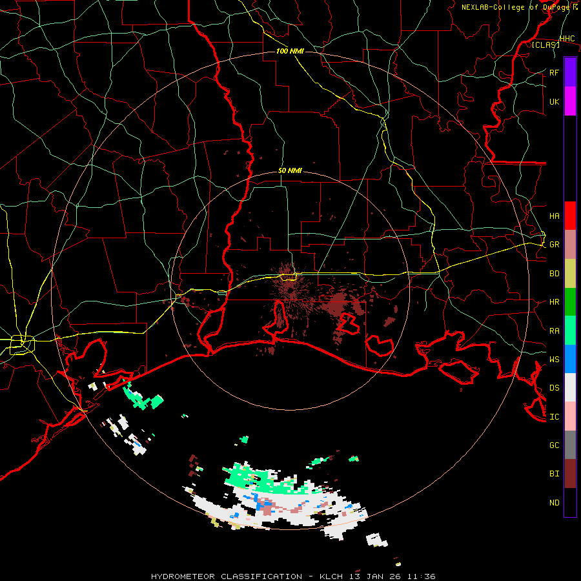
Task: Click the BD legend label
Action: tap(554, 274)
